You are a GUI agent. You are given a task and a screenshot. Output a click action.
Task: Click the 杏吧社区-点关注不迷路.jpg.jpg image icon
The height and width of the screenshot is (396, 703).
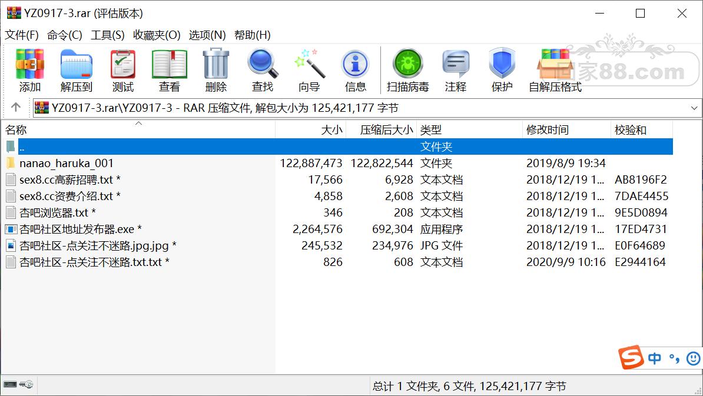11,245
